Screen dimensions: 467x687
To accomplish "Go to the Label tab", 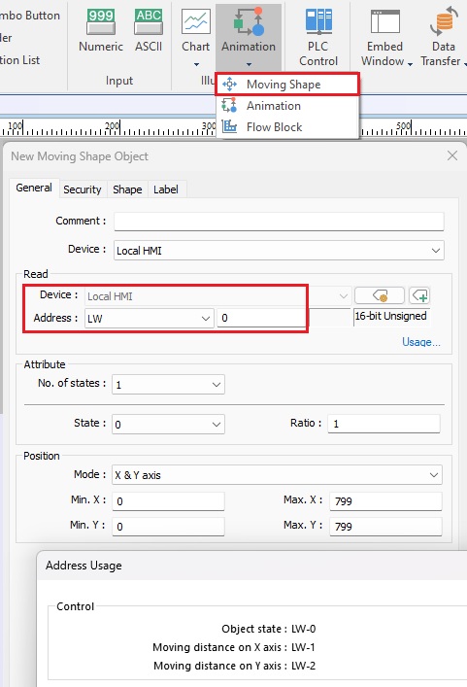I will point(166,189).
